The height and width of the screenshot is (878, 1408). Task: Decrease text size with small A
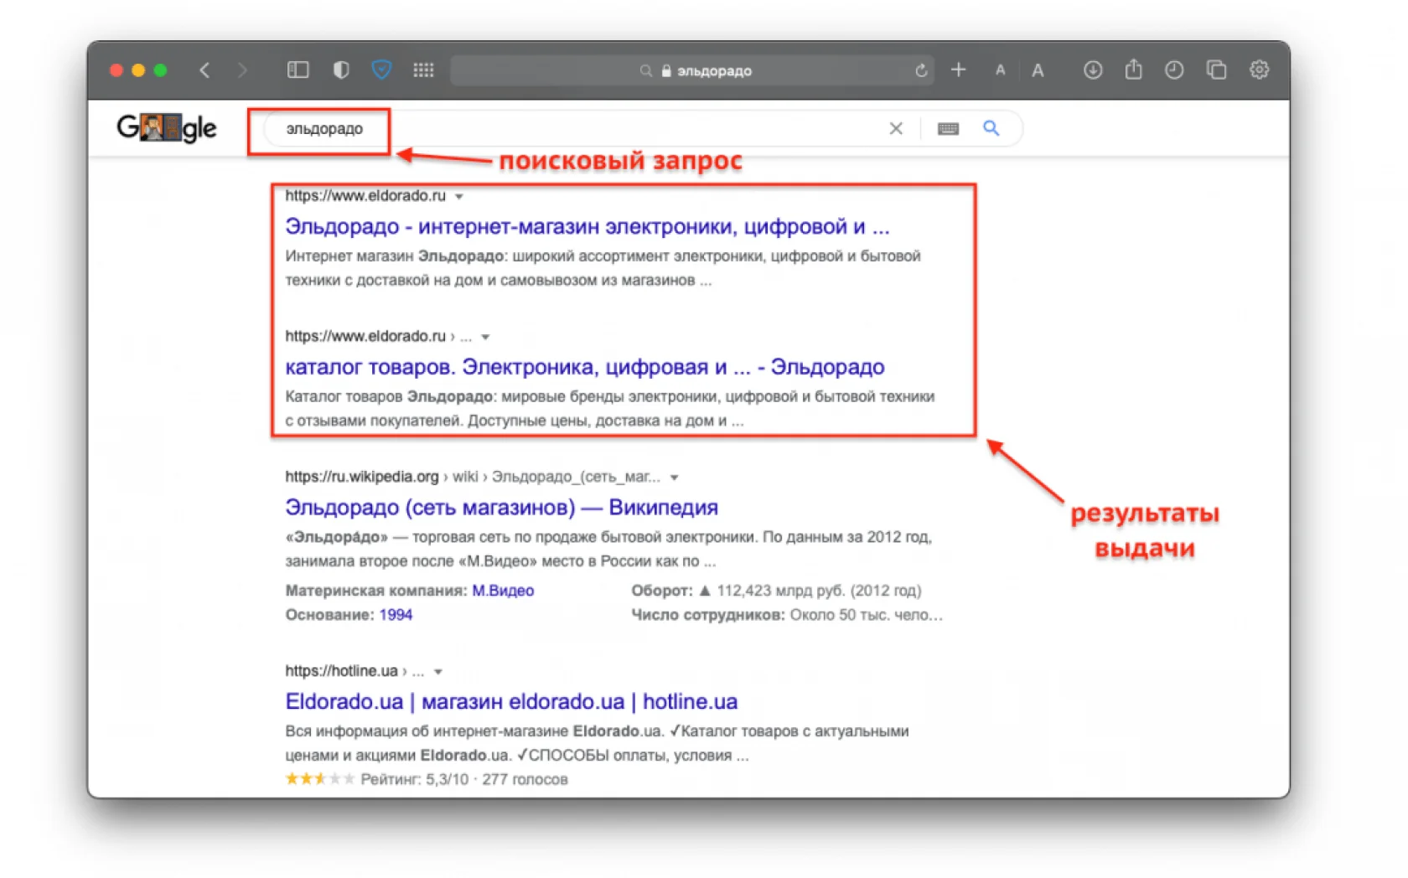click(x=1000, y=71)
